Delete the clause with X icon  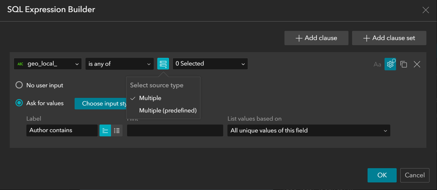417,64
